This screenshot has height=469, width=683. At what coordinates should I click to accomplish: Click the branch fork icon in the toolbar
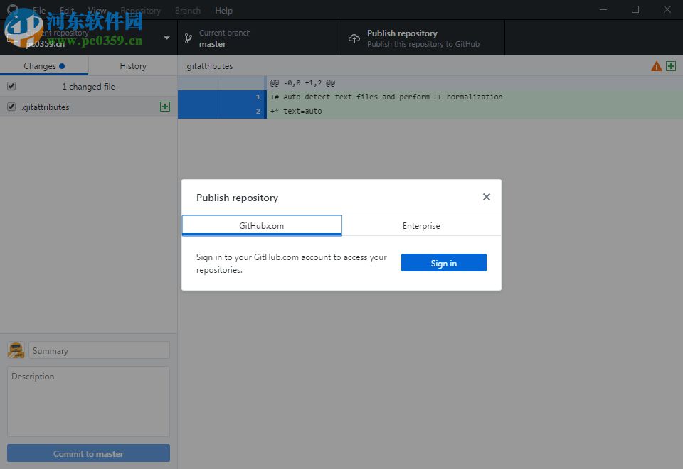(x=188, y=38)
